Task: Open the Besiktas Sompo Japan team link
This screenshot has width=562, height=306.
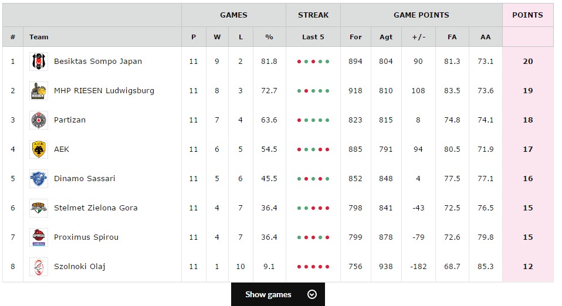Action: click(98, 62)
